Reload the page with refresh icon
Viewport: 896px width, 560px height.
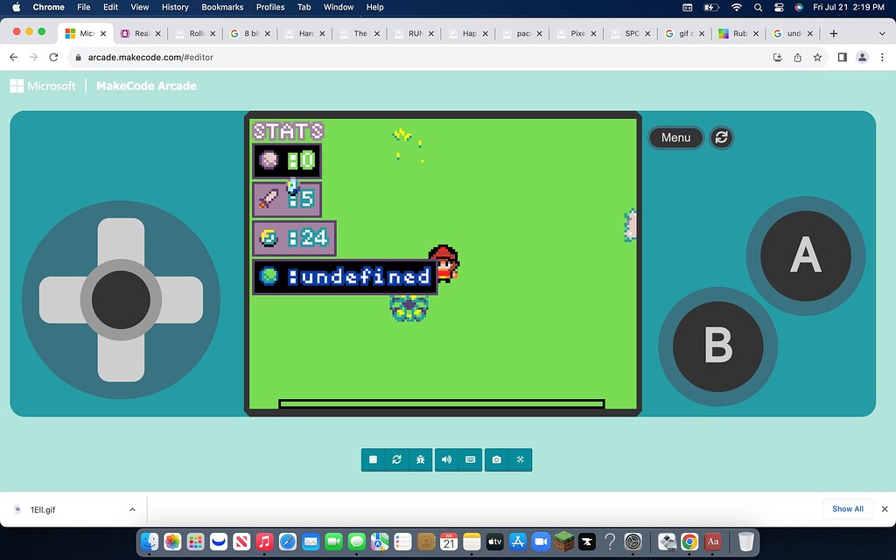[x=53, y=57]
